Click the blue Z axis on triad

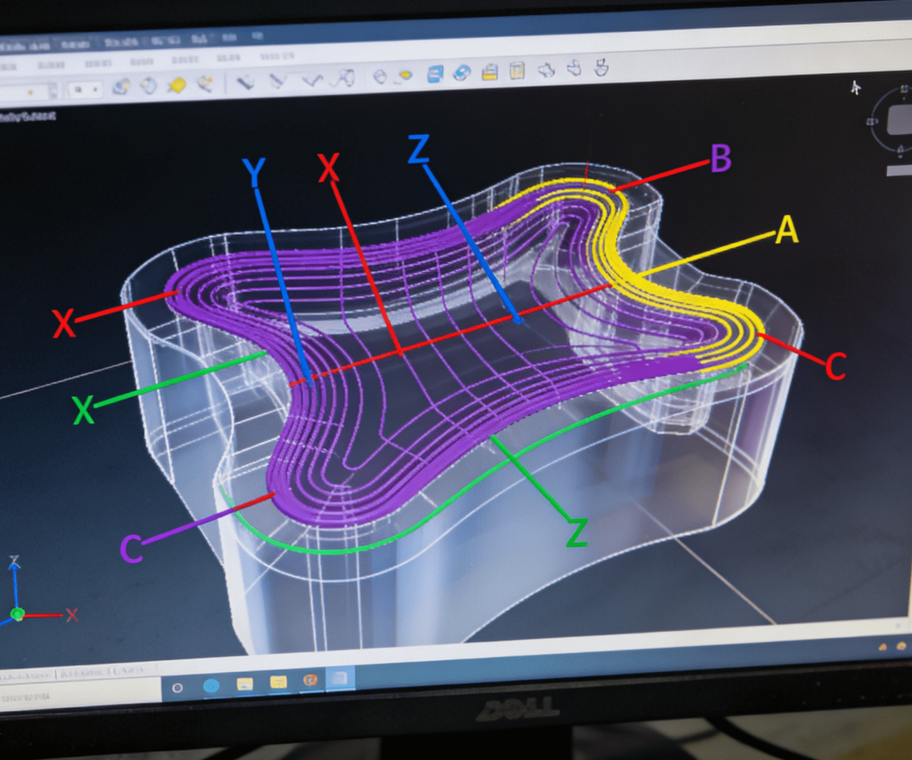pyautogui.click(x=15, y=584)
